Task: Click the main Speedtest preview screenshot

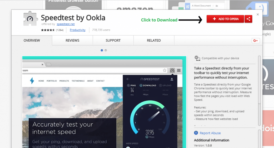Action: click(x=104, y=102)
